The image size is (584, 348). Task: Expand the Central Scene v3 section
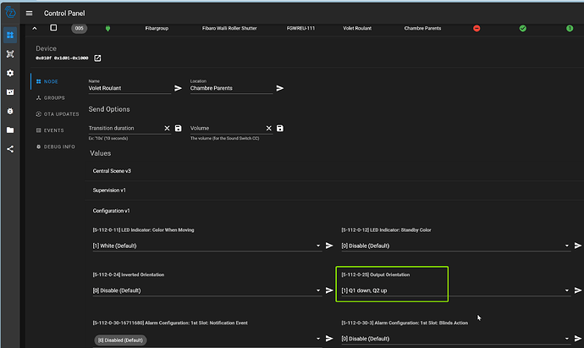pos(112,171)
